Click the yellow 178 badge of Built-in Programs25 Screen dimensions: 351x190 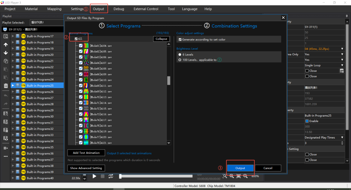coord(23,86)
